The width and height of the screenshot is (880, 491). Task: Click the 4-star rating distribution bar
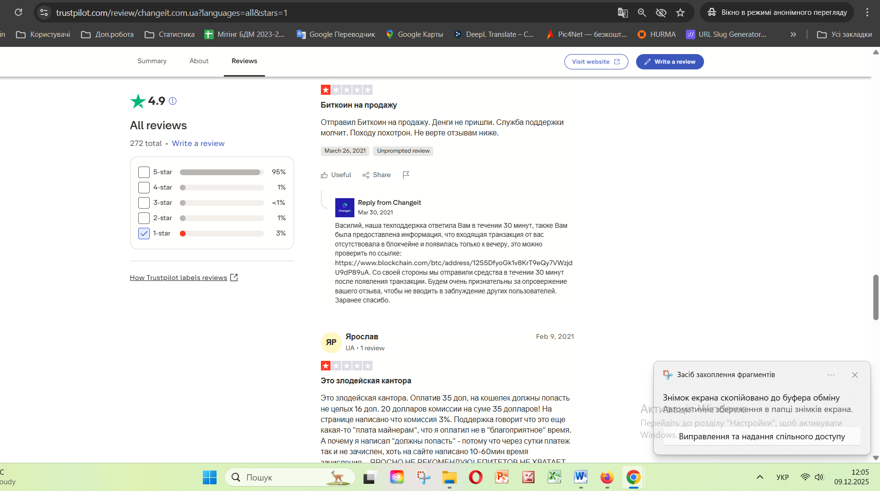click(x=222, y=188)
